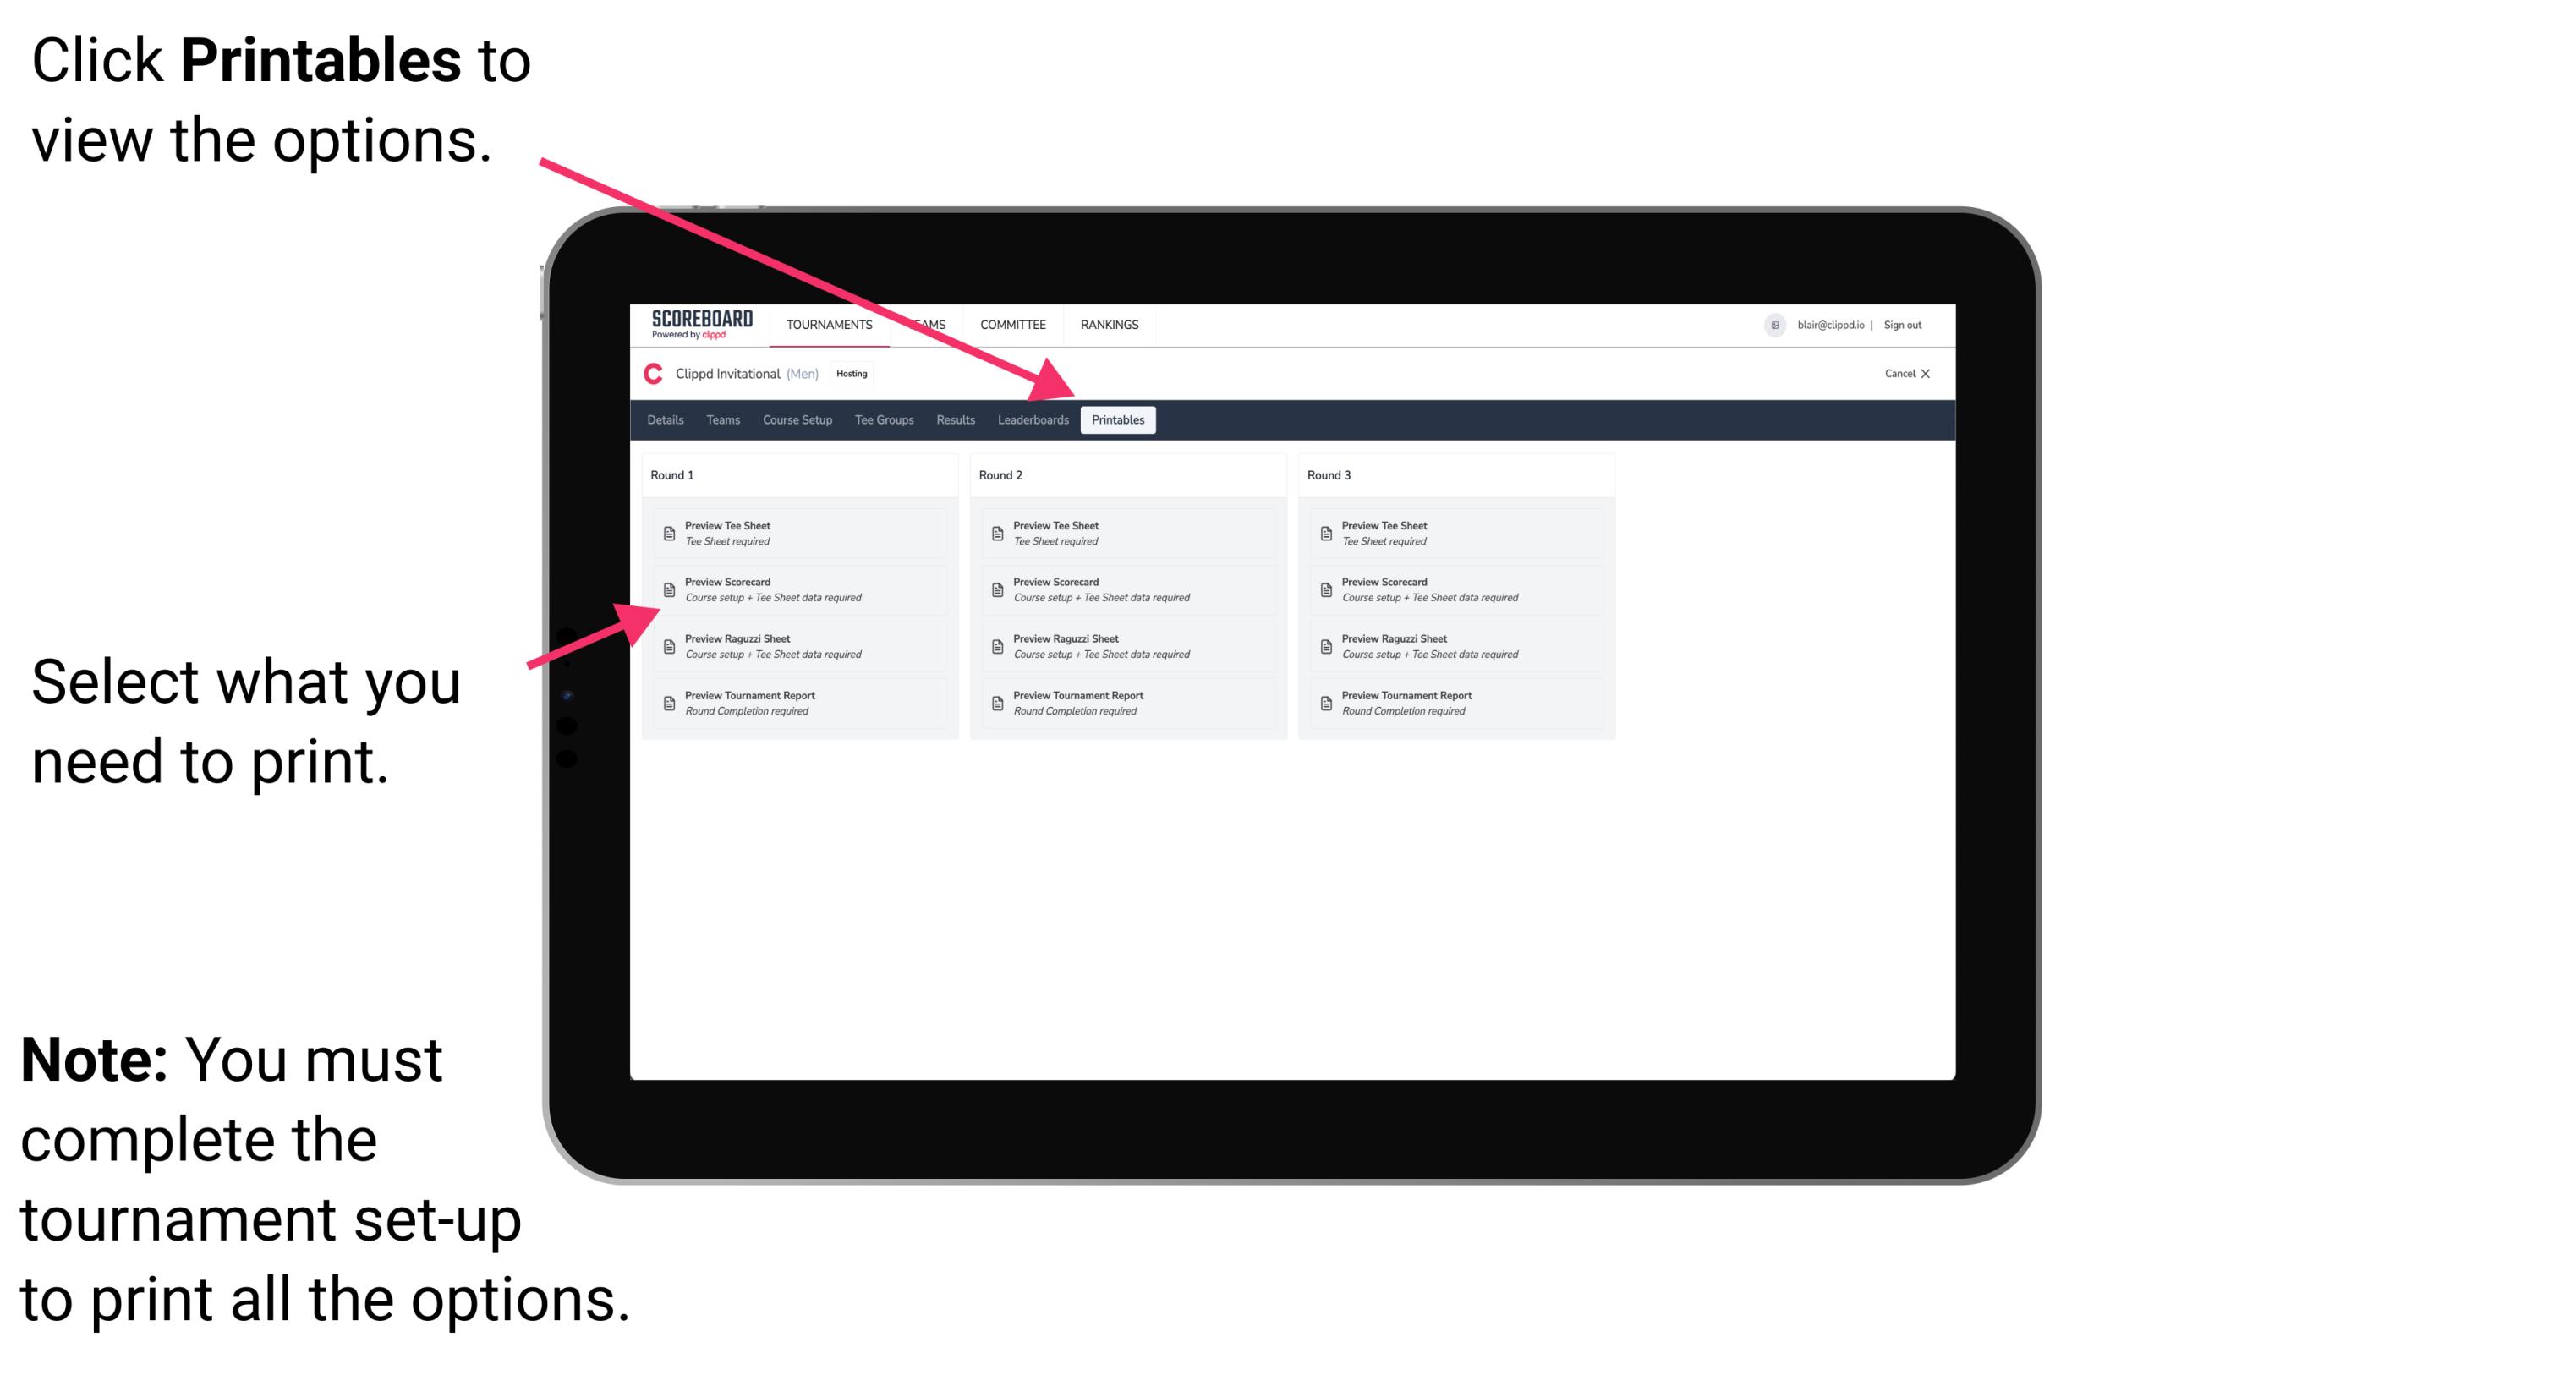The image size is (2576, 1386).
Task: Open the Leaderboards tab
Action: [x=1029, y=420]
